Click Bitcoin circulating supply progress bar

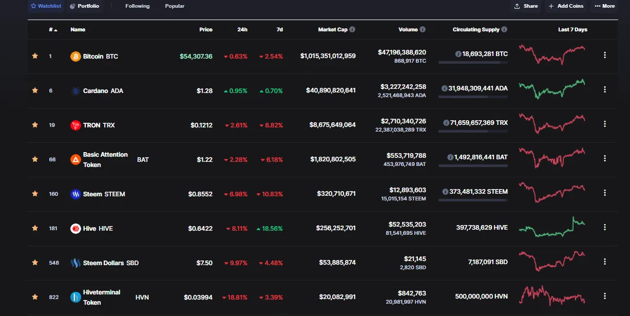pos(473,63)
